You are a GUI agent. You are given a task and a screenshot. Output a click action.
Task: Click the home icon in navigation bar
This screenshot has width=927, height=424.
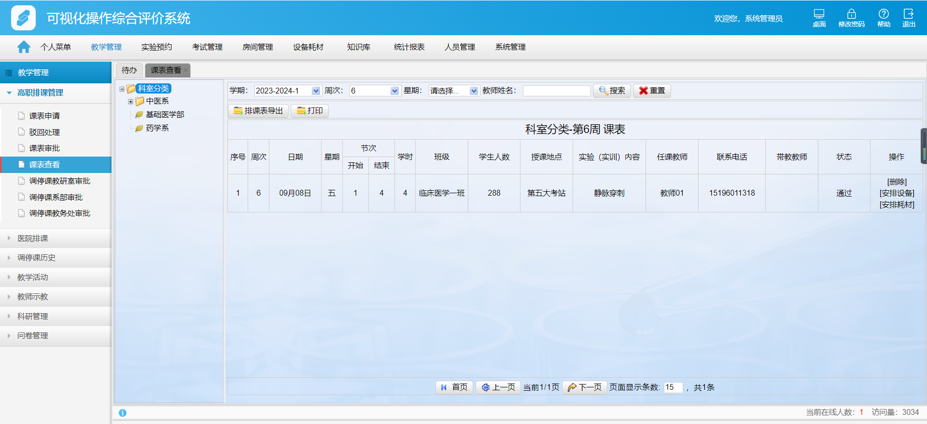point(24,47)
